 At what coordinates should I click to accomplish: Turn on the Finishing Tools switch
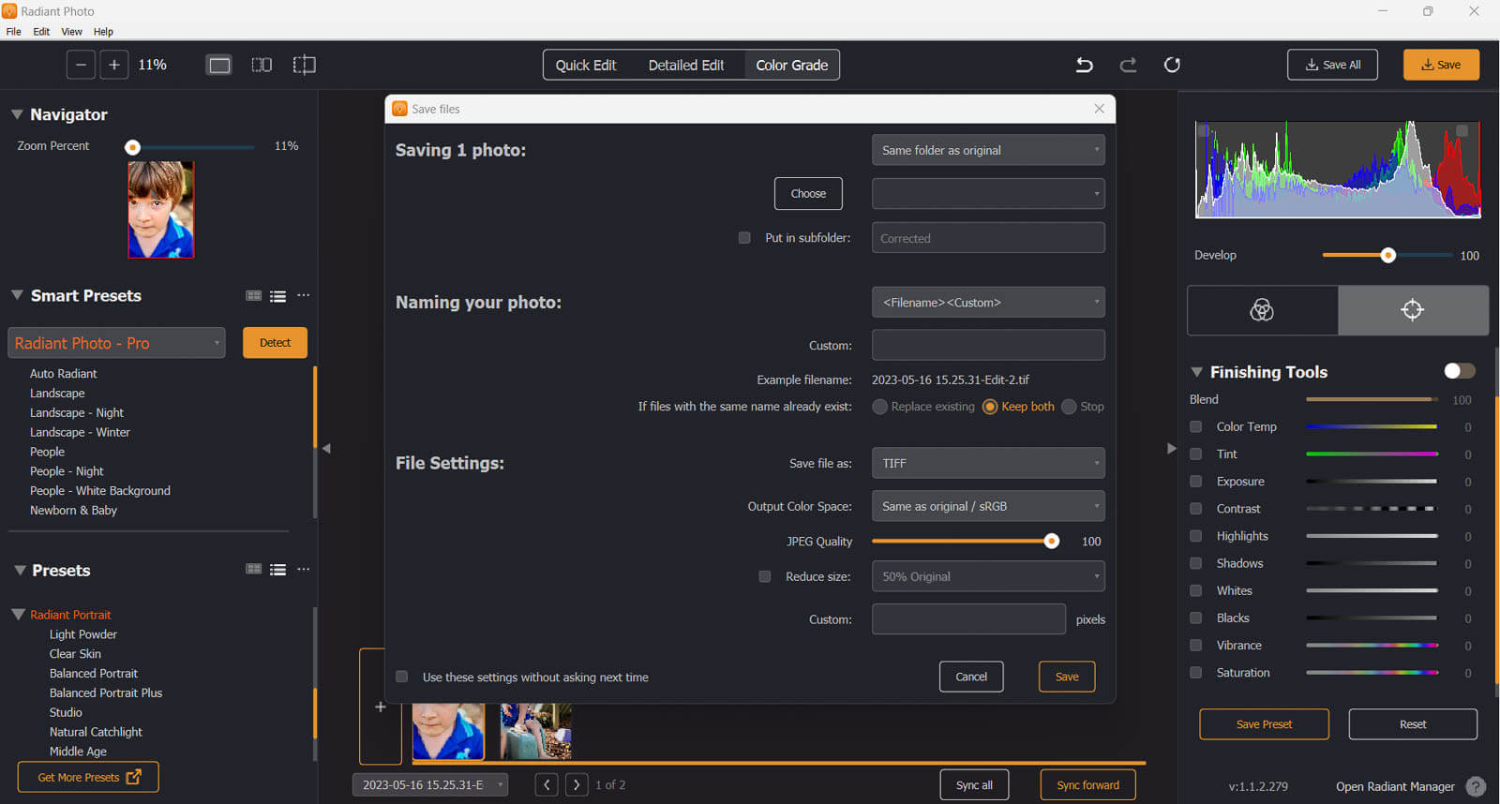click(x=1459, y=371)
